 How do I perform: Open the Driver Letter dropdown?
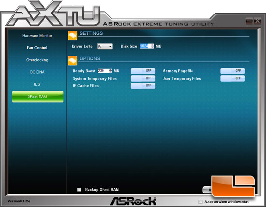[x=105, y=46]
